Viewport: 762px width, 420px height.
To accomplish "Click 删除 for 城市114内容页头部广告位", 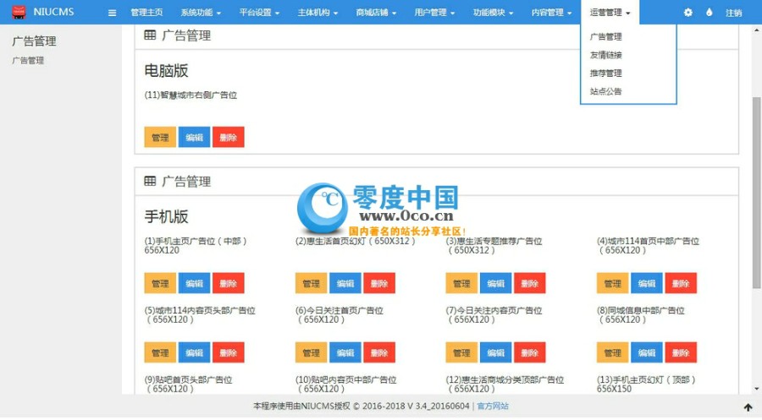I will (229, 352).
